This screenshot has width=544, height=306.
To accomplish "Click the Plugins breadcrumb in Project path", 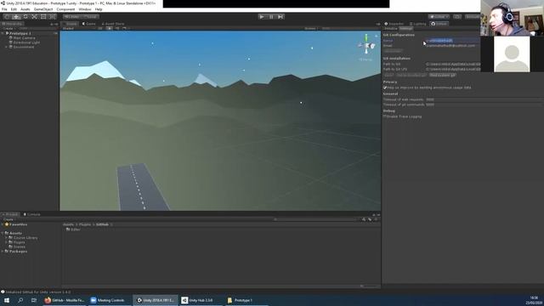I will click(x=85, y=224).
